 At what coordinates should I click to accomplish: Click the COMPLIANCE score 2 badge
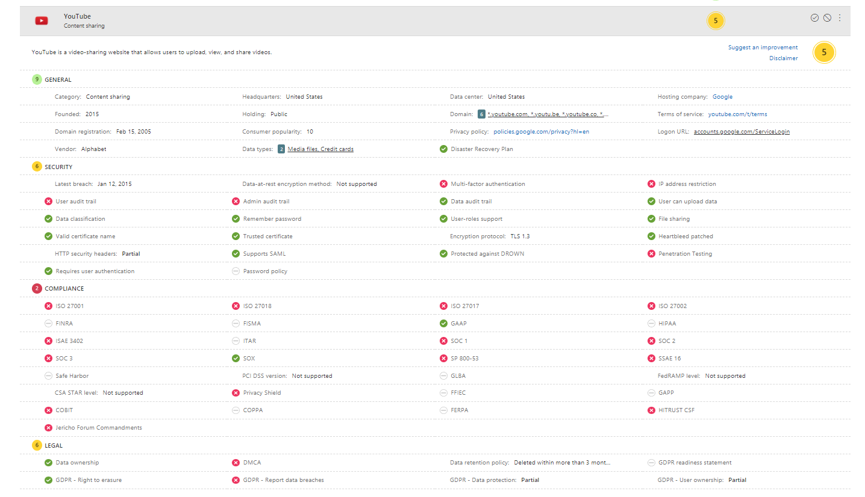(x=37, y=289)
